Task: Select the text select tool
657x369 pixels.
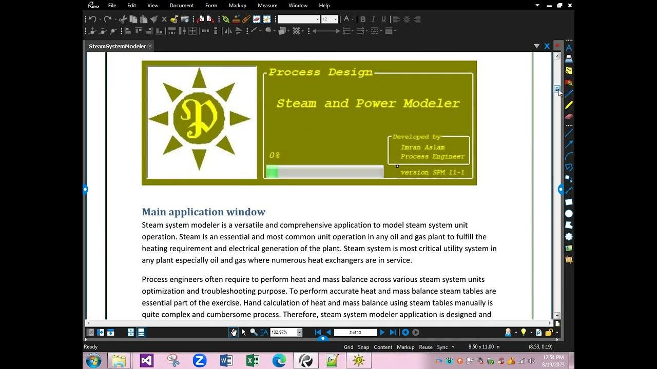Action: pyautogui.click(x=264, y=332)
